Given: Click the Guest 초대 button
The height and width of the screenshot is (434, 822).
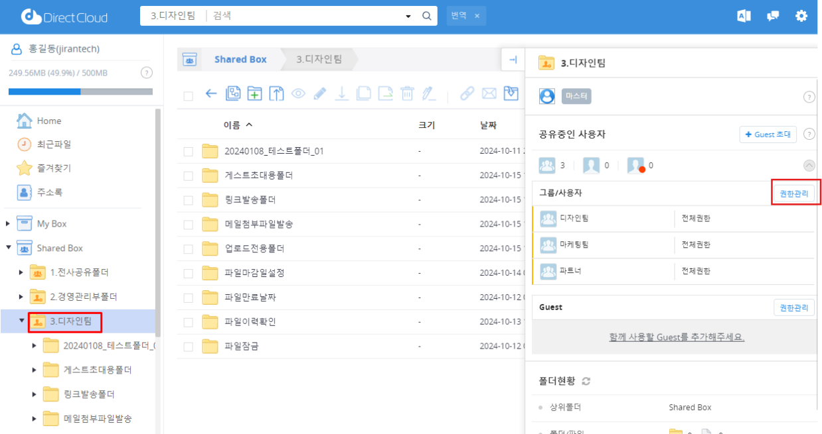Looking at the screenshot, I should 768,135.
